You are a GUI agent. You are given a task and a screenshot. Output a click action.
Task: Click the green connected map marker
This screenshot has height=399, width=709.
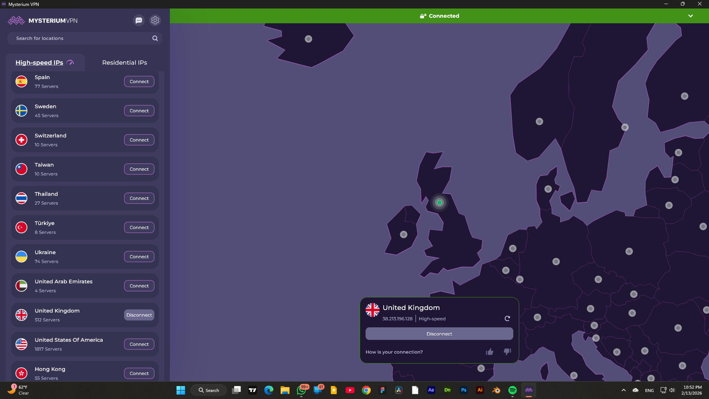click(x=439, y=202)
